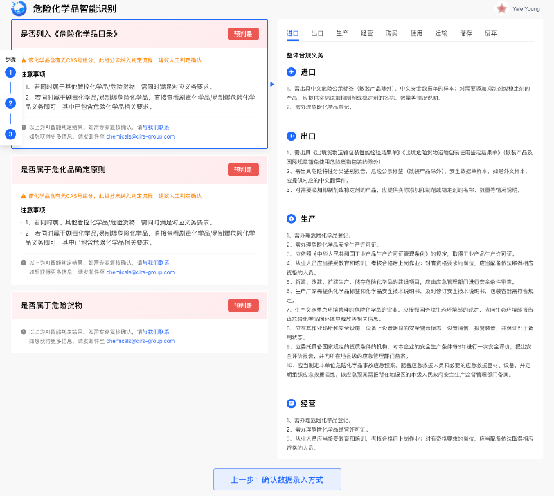This screenshot has height=496, width=554.
Task: Click the 预判是 badge in 《危险化学品目录》 card
Action: [243, 34]
